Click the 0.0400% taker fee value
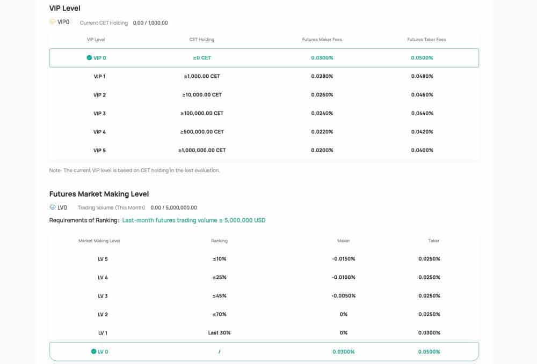537x364 pixels. click(x=422, y=150)
